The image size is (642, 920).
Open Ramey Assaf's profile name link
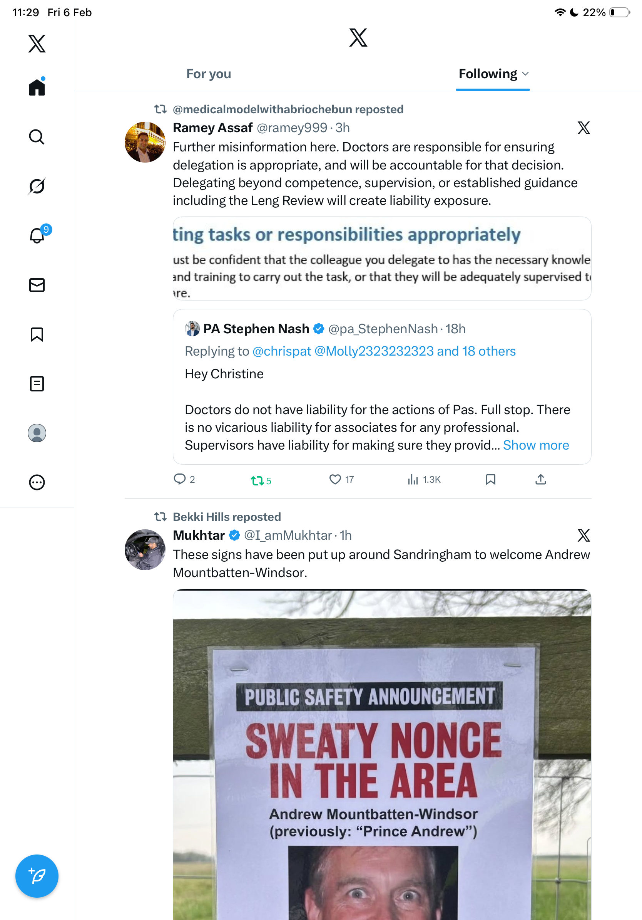212,128
